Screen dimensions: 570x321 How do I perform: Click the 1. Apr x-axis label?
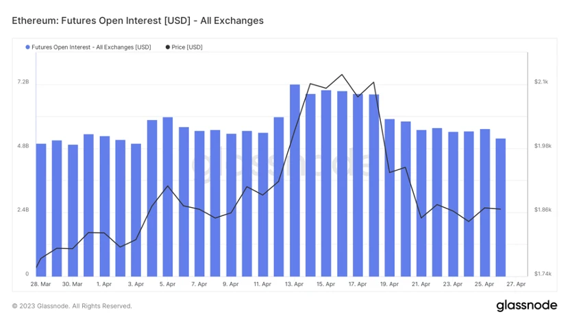pos(104,284)
